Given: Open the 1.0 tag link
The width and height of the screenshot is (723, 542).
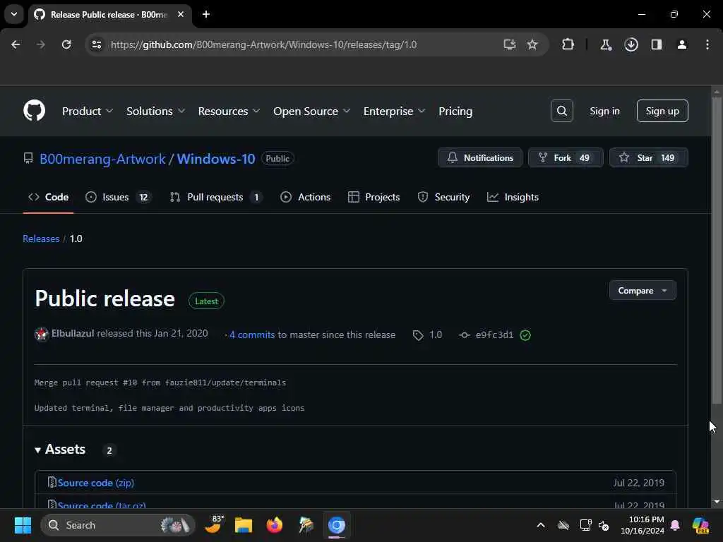Looking at the screenshot, I should [x=427, y=335].
